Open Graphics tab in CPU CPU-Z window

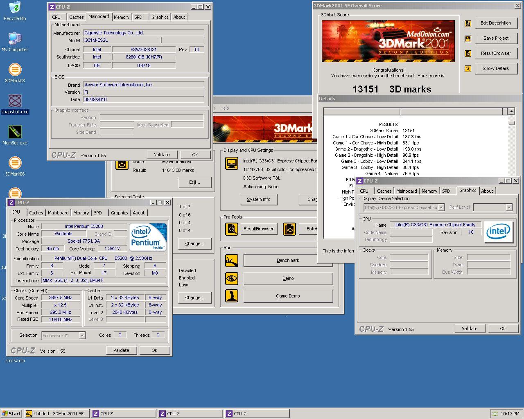[x=120, y=213]
